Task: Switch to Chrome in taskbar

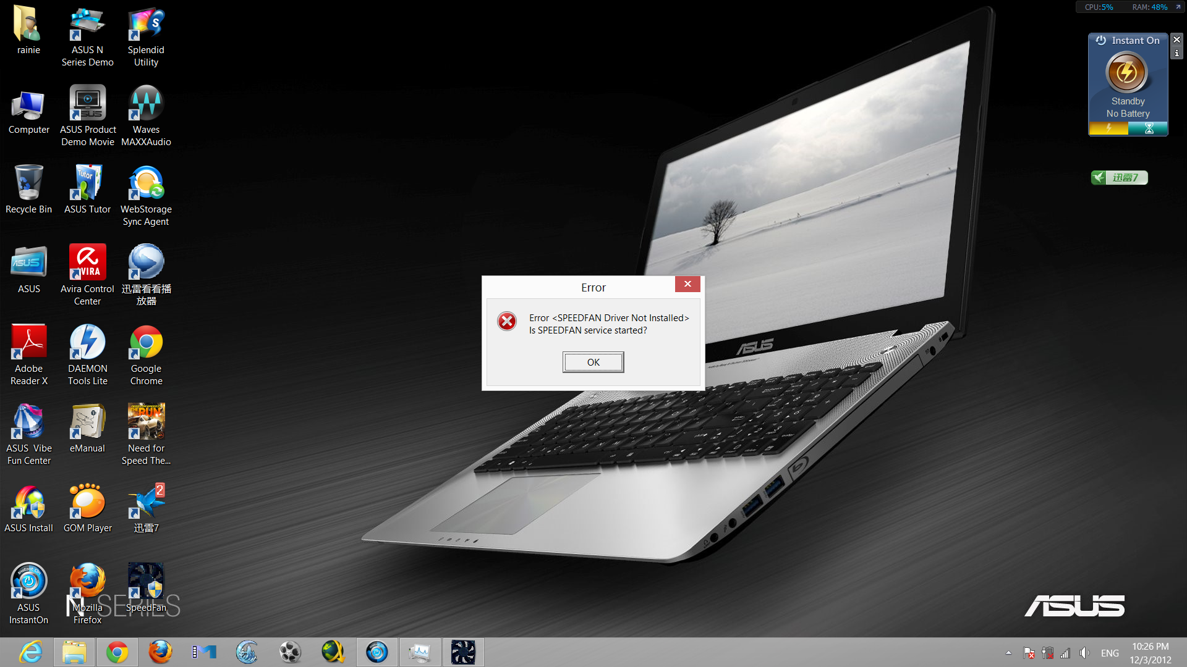Action: coord(117,652)
